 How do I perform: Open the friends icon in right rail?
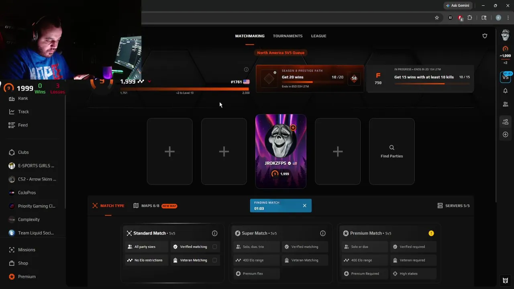(x=505, y=104)
